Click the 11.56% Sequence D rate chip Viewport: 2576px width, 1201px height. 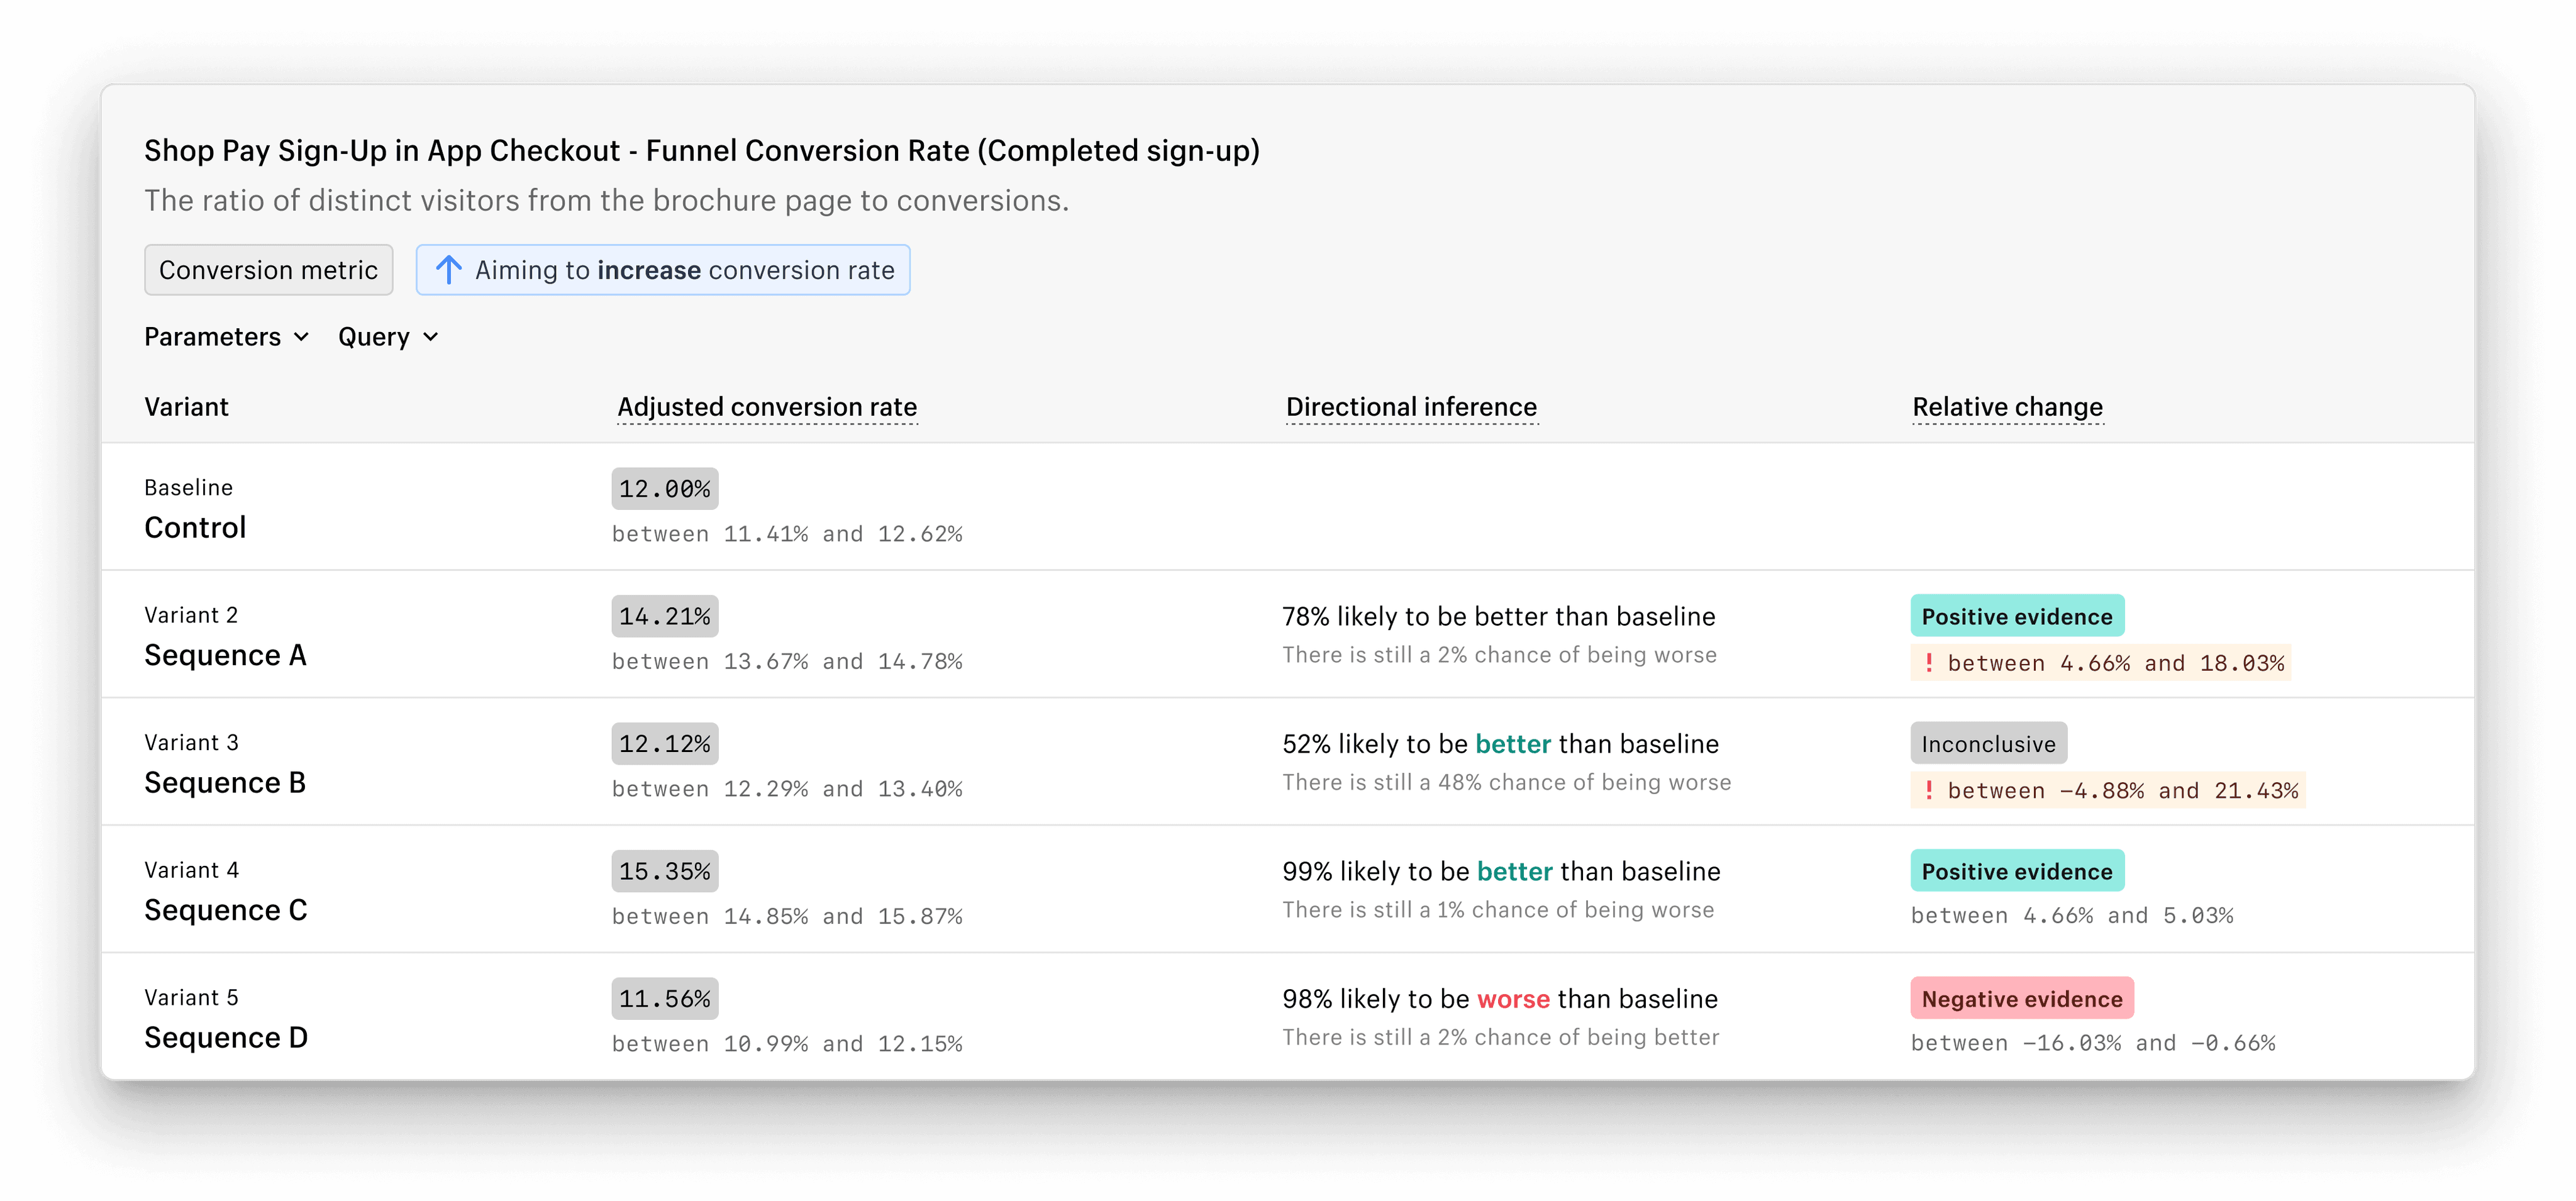664,999
